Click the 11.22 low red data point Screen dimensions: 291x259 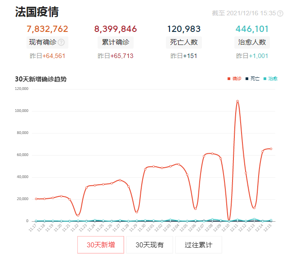(x=78, y=215)
